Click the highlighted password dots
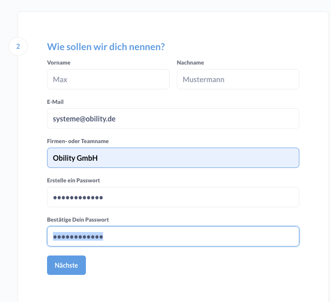The width and height of the screenshot is (331, 302). tap(78, 237)
